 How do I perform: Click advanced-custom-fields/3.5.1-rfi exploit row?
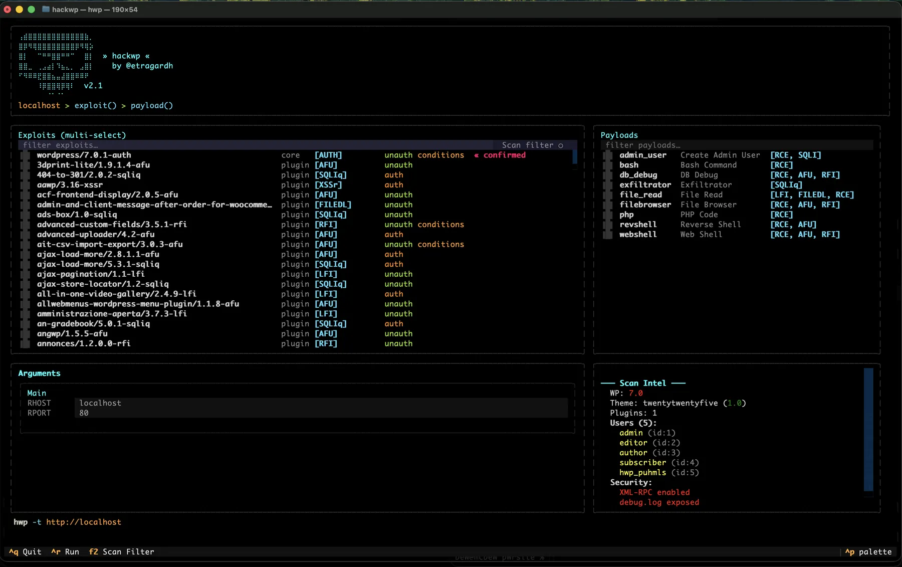pyautogui.click(x=296, y=225)
